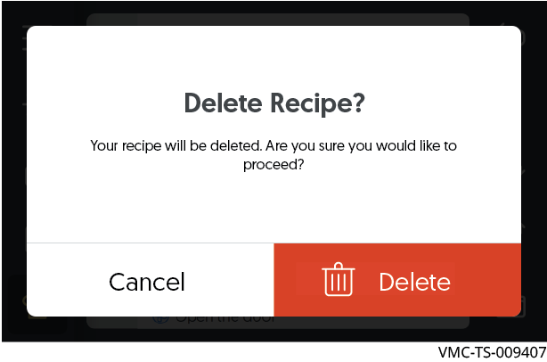547x362 pixels.
Task: Click the dimmed Open the door text
Action: (x=225, y=319)
